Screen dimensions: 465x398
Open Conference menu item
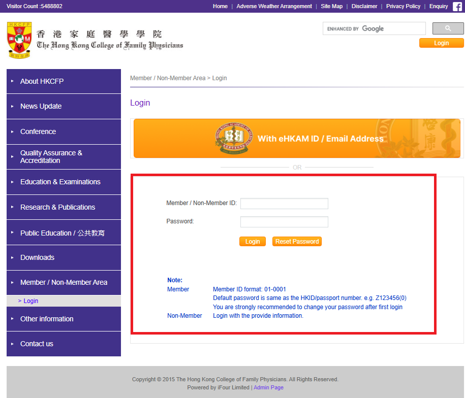64,131
